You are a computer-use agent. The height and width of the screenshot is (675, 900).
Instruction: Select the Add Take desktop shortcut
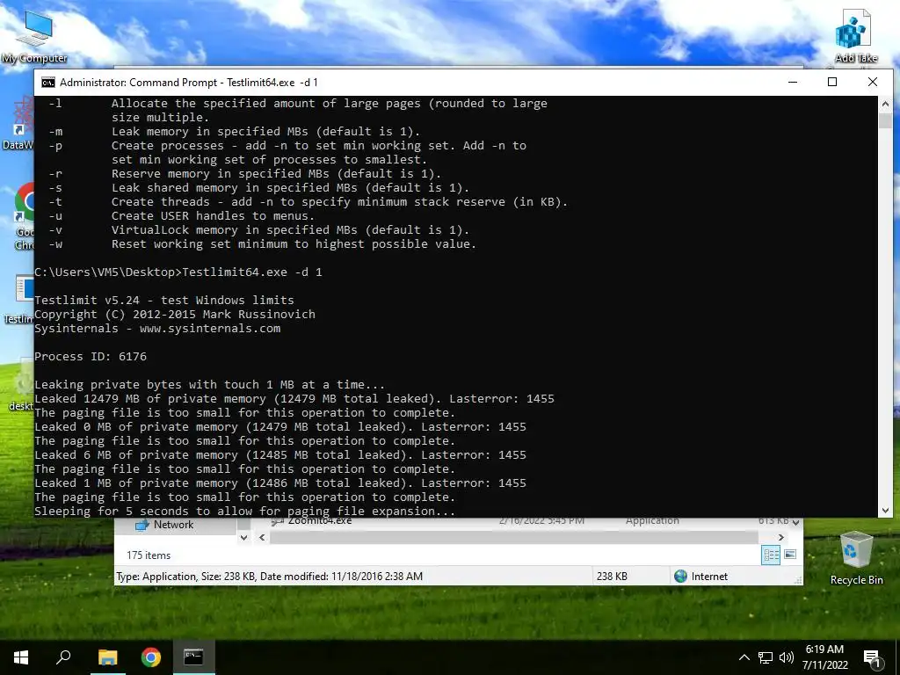point(856,37)
